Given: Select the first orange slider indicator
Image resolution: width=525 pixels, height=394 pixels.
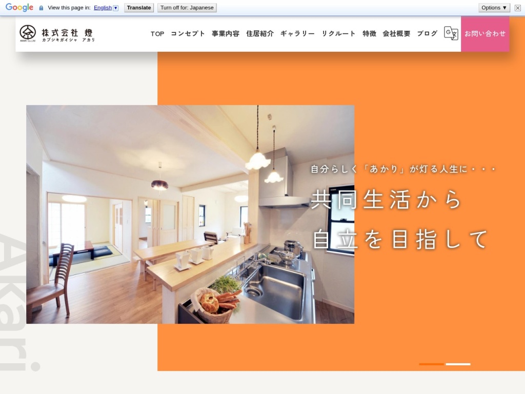Looking at the screenshot, I should click(x=431, y=364).
